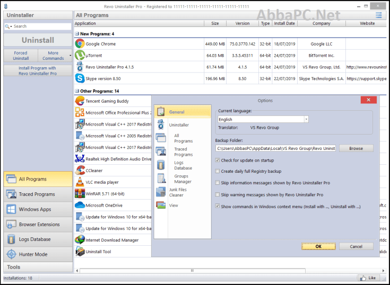This screenshot has height=285, width=390.
Task: Open the hamburger menu icon at top right
Action: coord(378,15)
